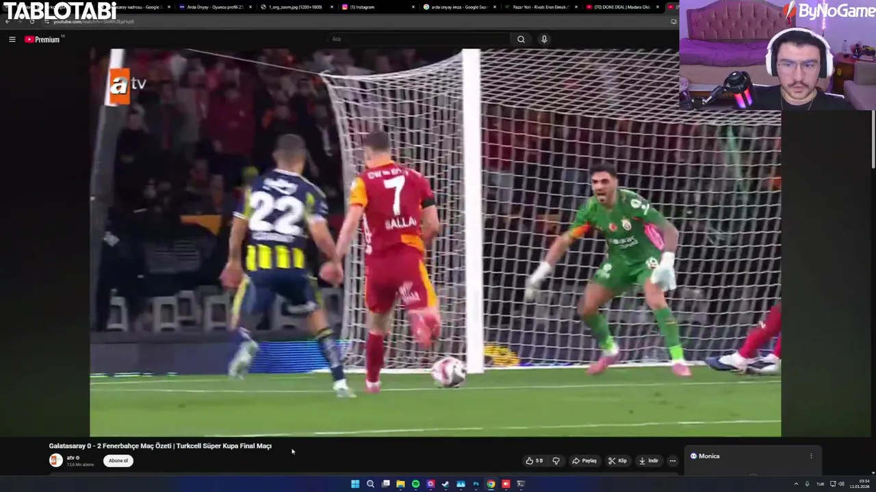Focus the YouTube 'Ara' search field
Image resolution: width=876 pixels, height=492 pixels.
click(x=419, y=39)
